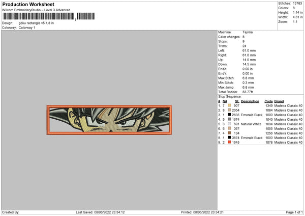Click the machine value 'Tajima'

point(248,32)
